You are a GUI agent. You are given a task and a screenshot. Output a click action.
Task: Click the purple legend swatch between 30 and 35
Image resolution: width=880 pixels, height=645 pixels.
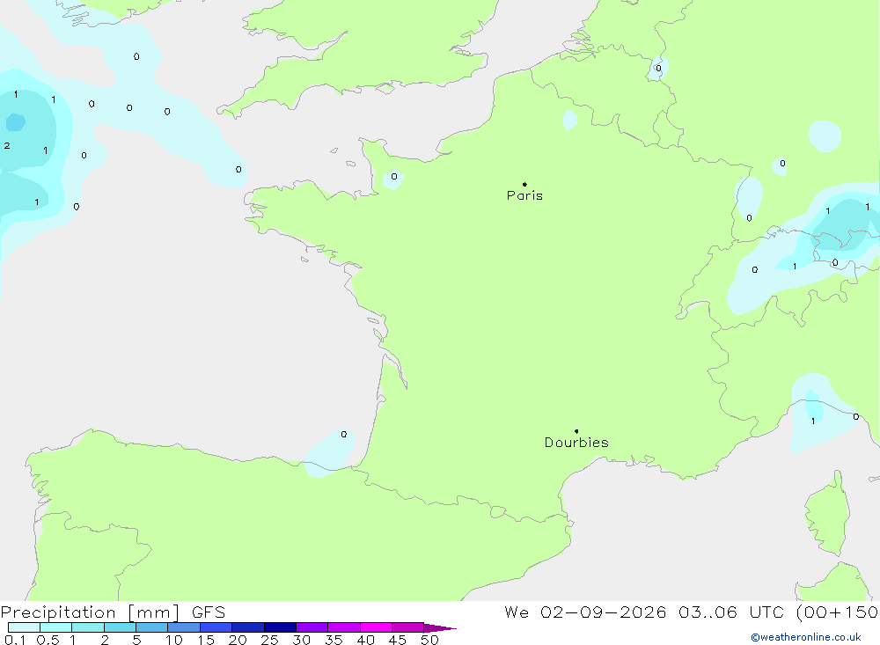point(312,627)
